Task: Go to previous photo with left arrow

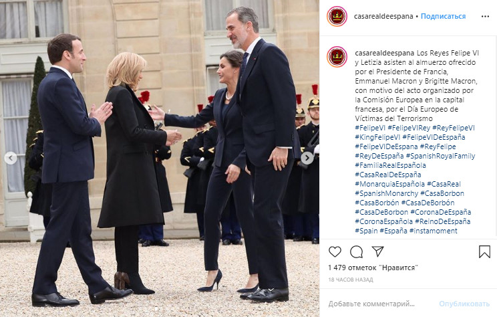Action: pyautogui.click(x=11, y=158)
